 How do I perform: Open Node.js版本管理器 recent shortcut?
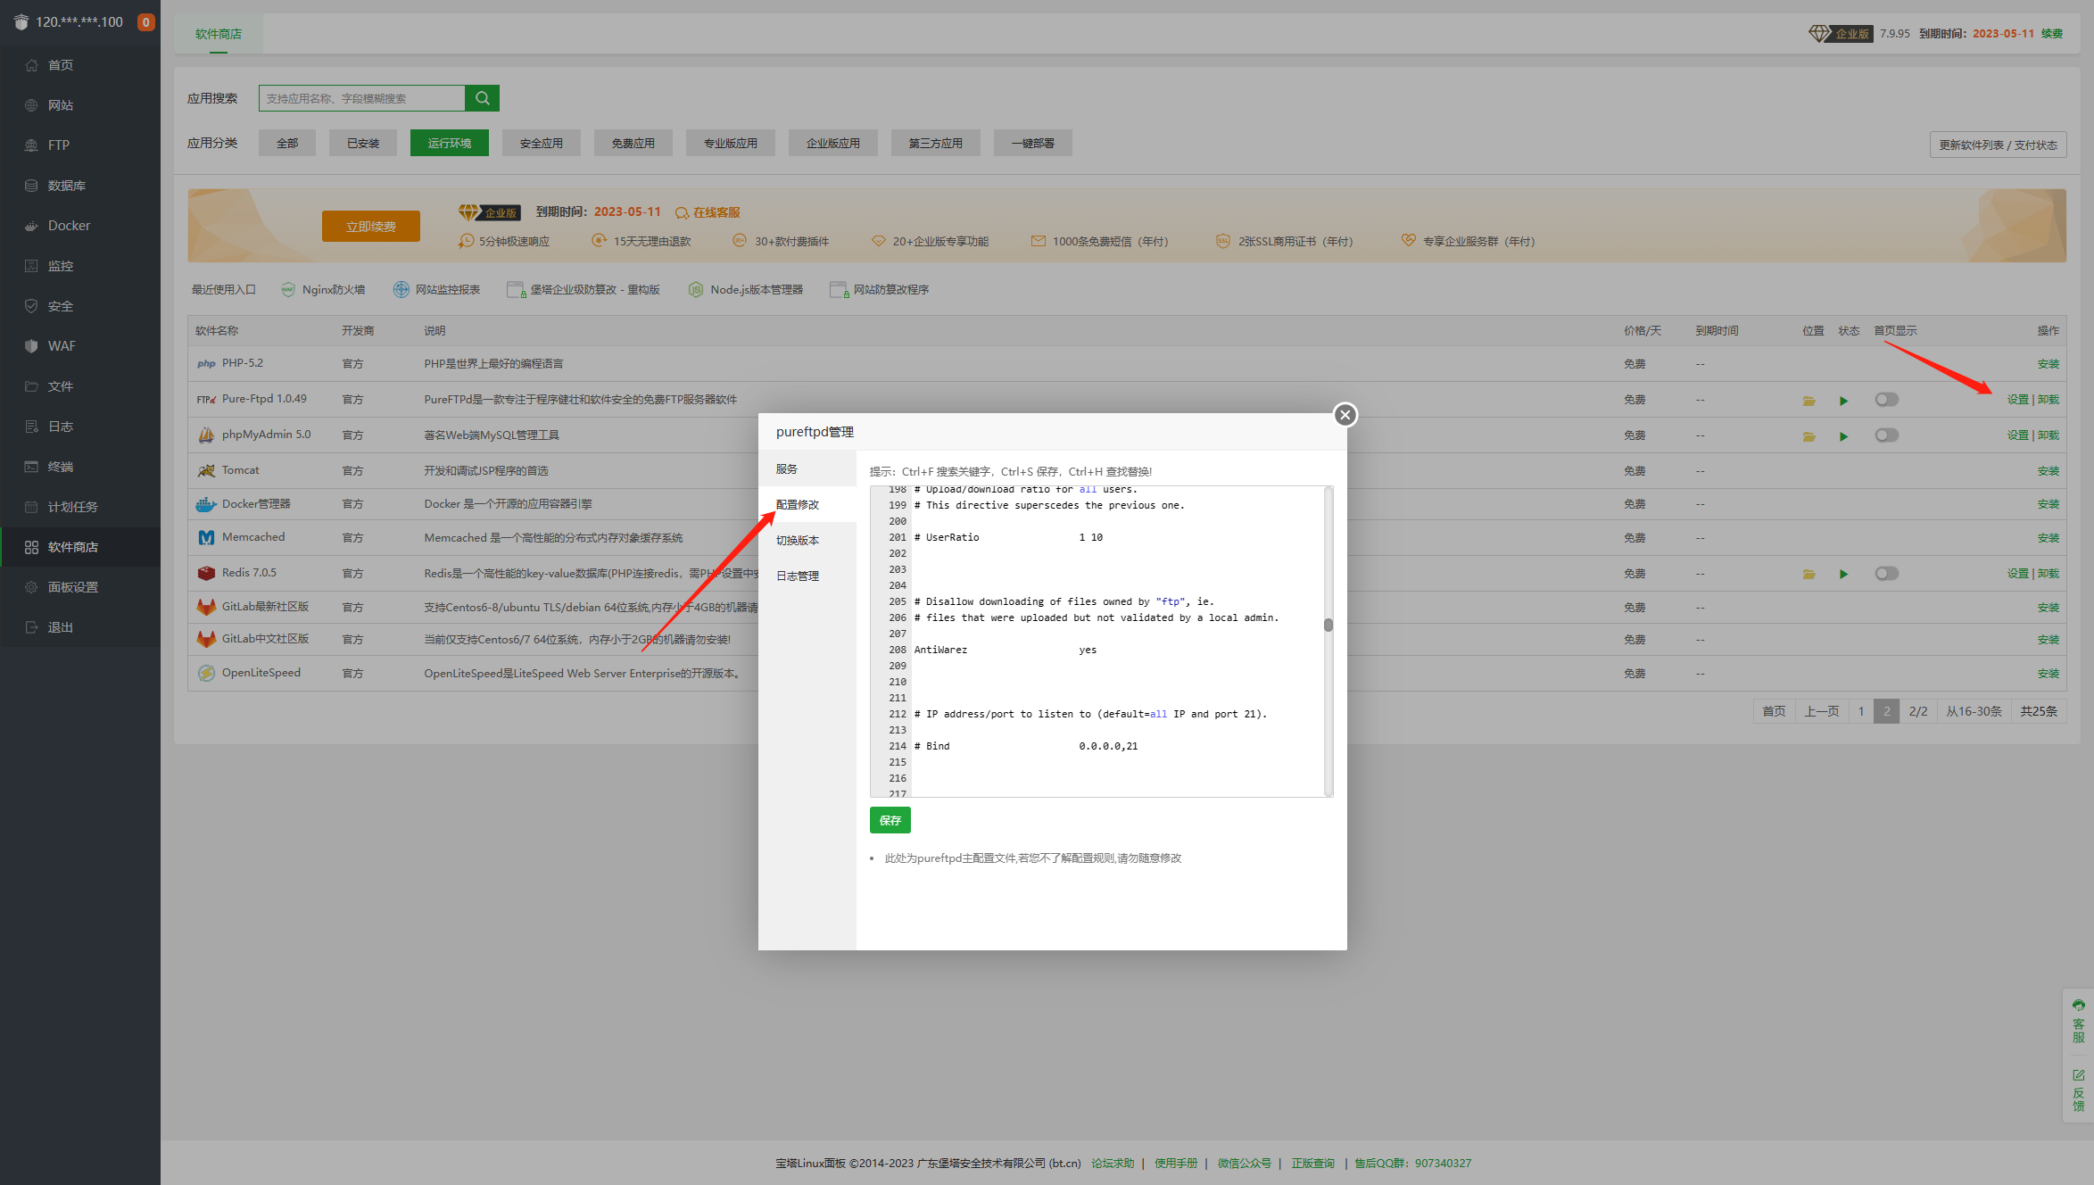(x=746, y=289)
